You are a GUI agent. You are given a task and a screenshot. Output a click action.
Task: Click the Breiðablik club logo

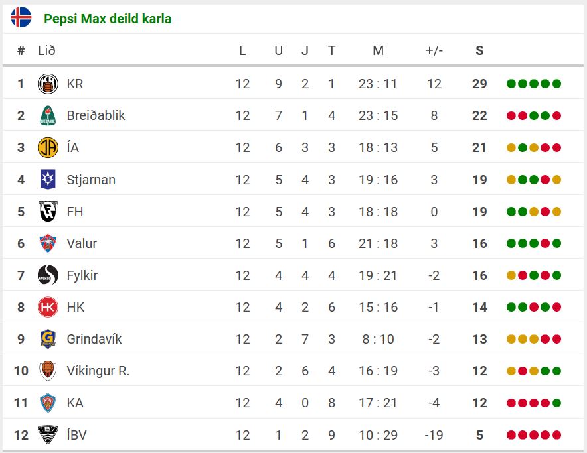[x=48, y=115]
